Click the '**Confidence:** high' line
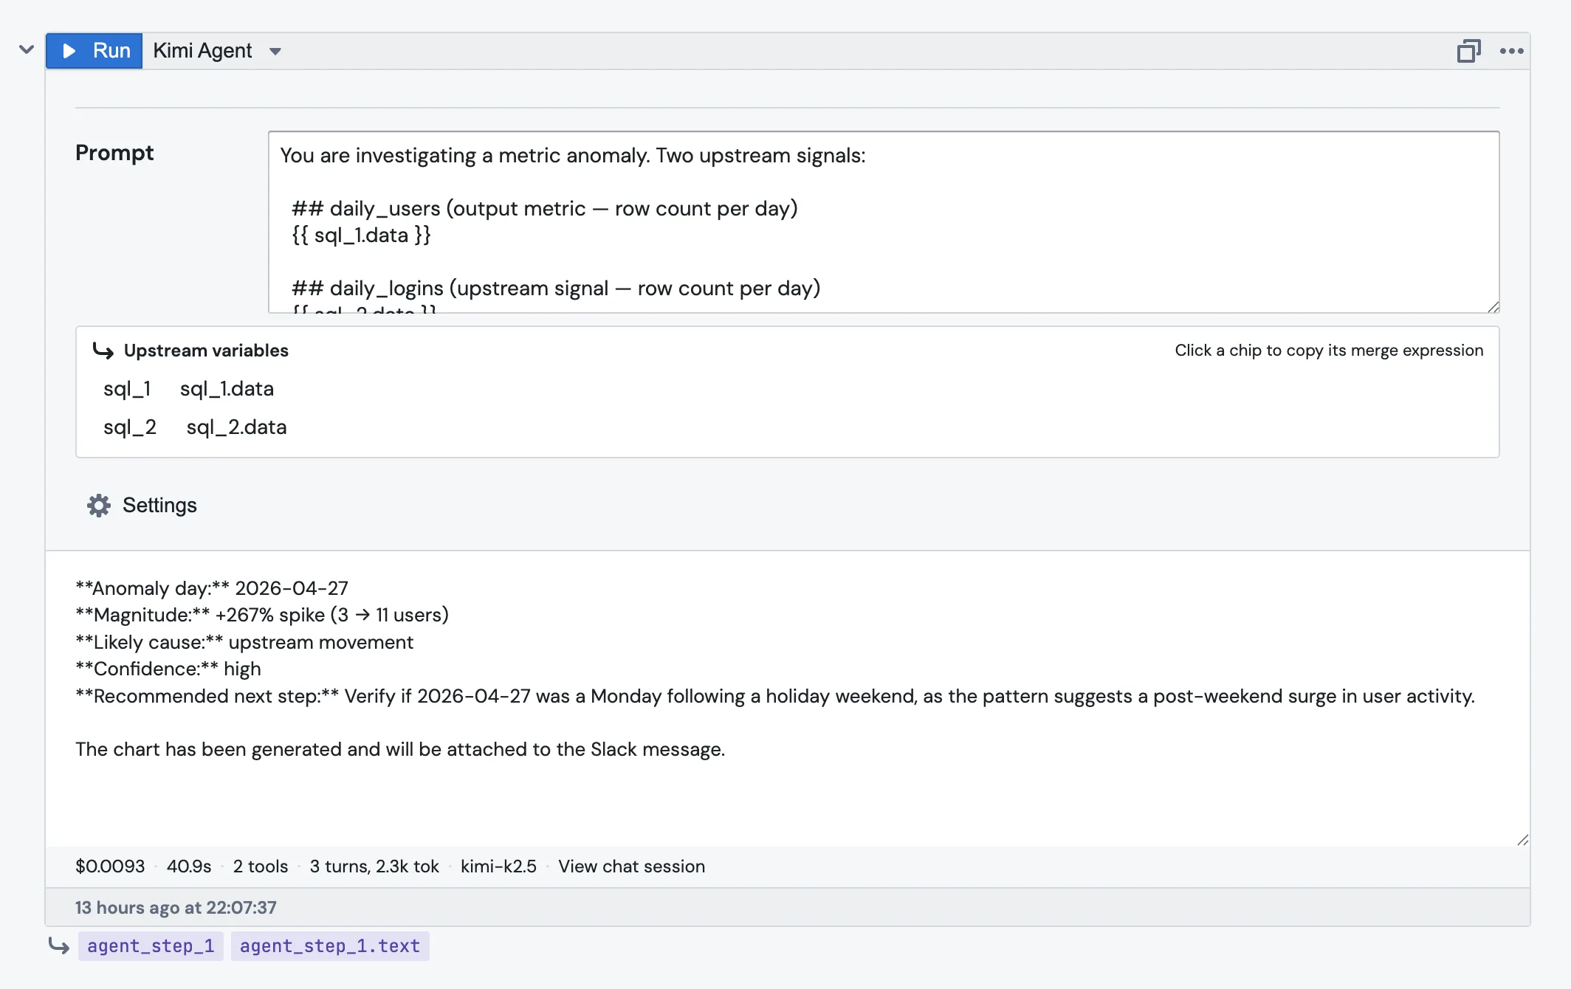Viewport: 1571px width, 989px height. pyautogui.click(x=168, y=669)
